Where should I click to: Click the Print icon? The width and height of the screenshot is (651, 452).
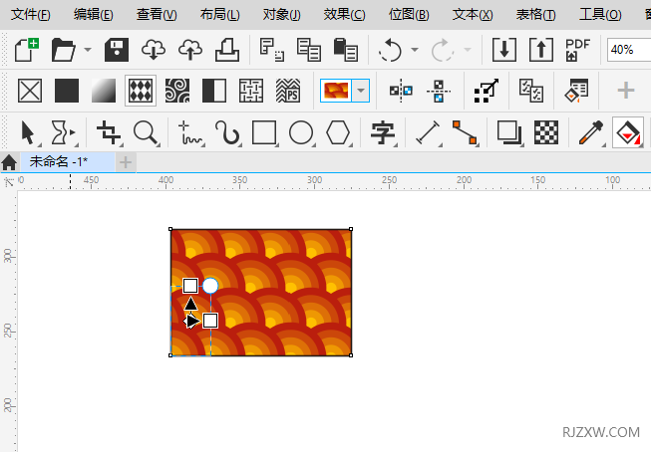[x=227, y=50]
